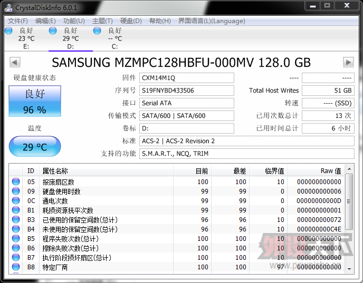Image resolution: width=363 pixels, height=283 pixels.
Task: Click the 29 °C temperature button
Action: point(35,146)
